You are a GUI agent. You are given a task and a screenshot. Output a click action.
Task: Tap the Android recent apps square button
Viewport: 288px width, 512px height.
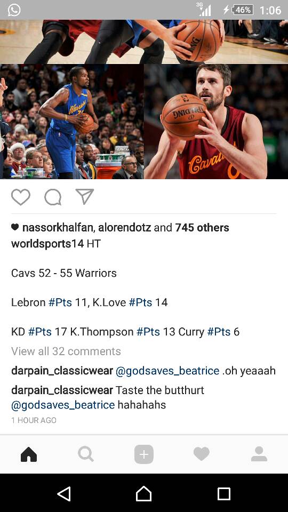(x=224, y=494)
